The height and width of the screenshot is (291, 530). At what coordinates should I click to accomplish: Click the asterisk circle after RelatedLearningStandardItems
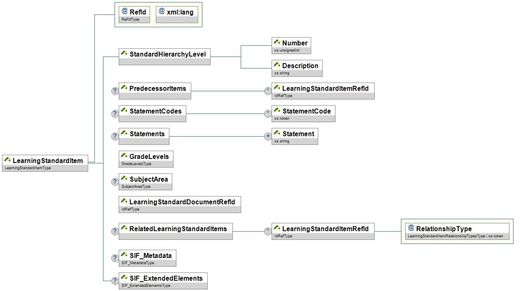[x=268, y=231]
